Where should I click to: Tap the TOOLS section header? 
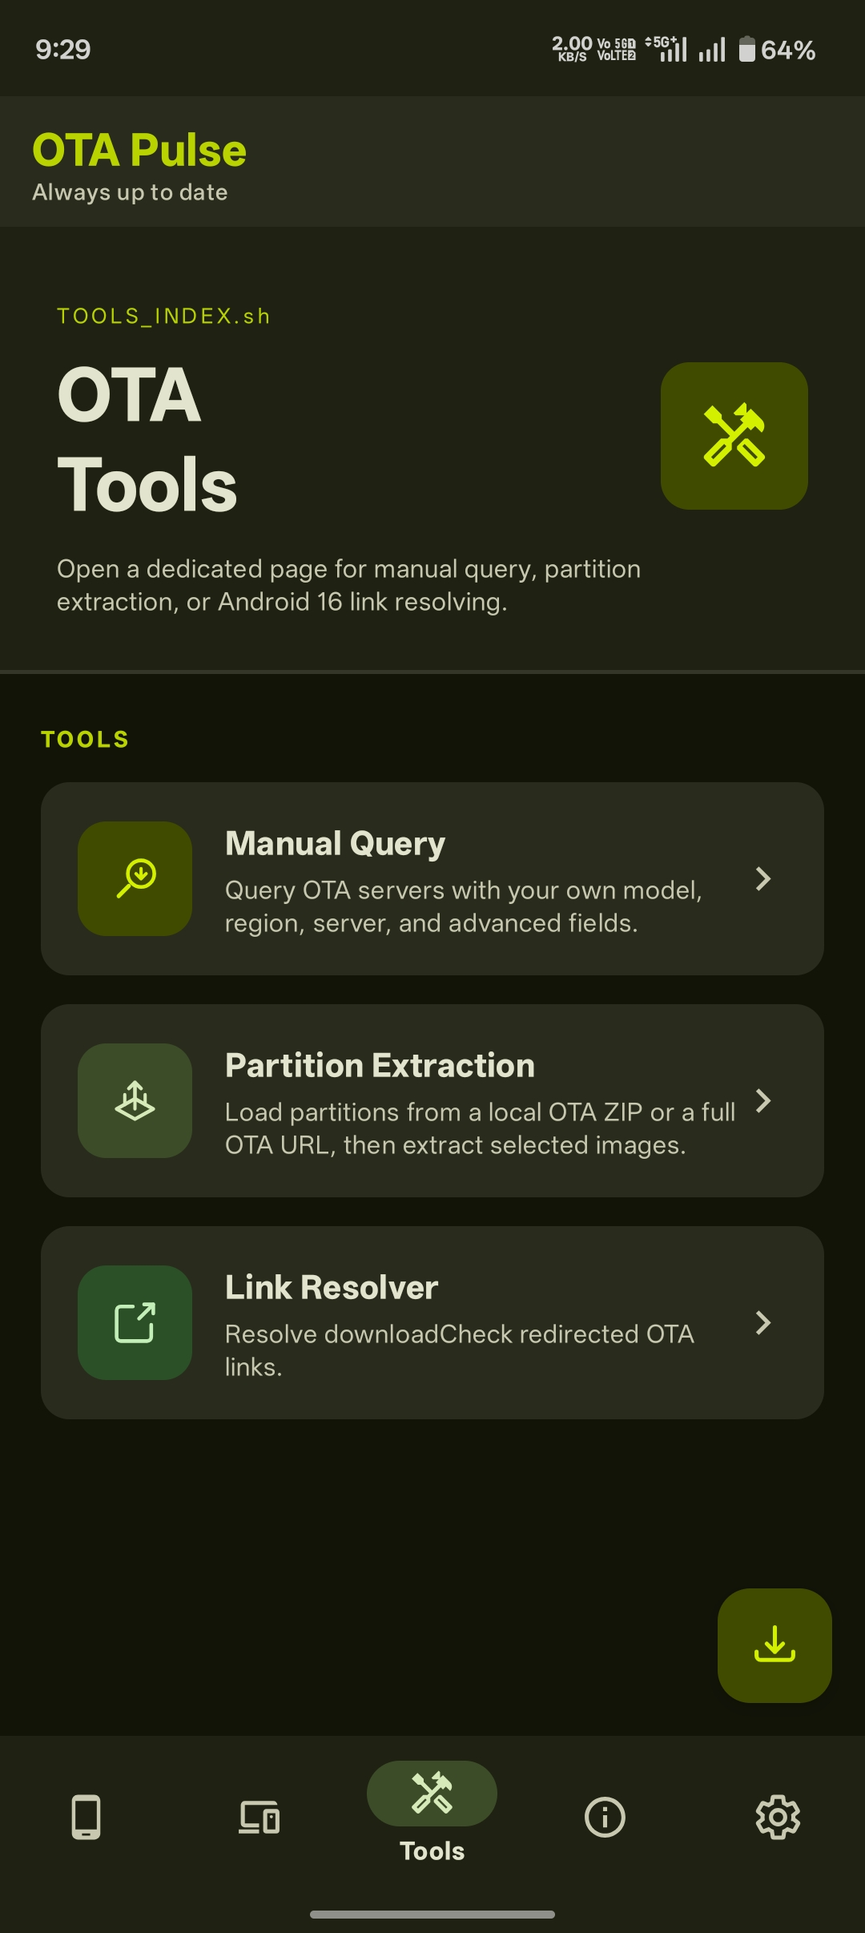point(85,739)
